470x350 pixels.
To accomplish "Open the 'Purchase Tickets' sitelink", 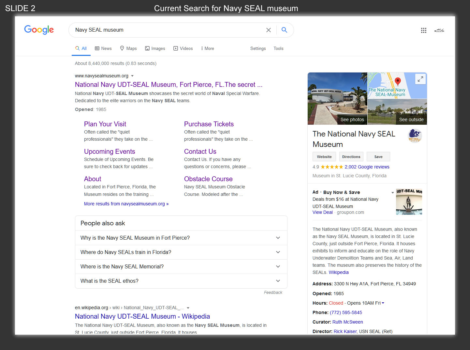I will (209, 124).
